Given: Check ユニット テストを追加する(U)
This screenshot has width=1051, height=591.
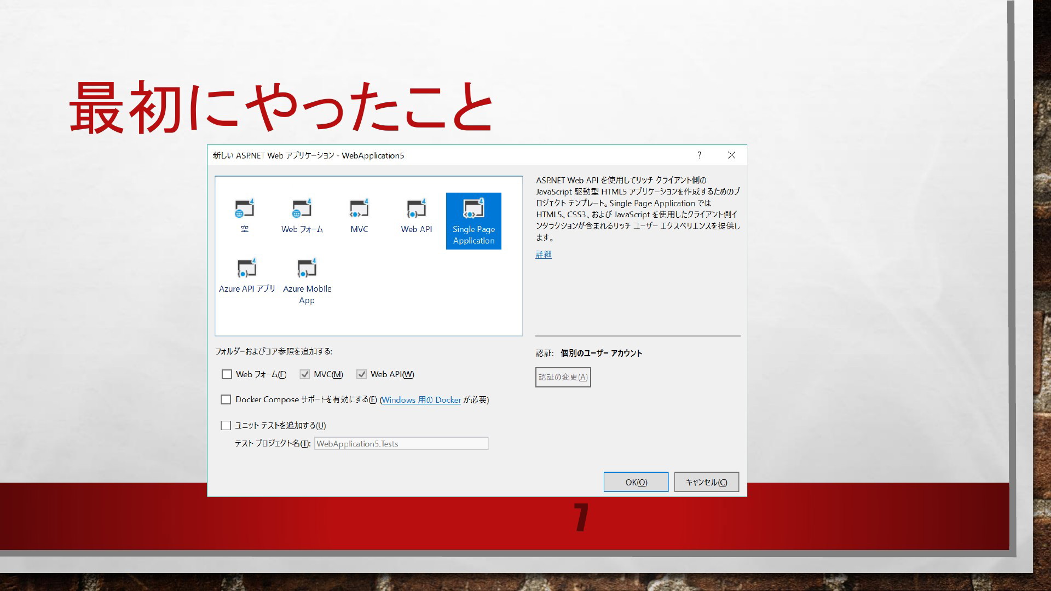Looking at the screenshot, I should 226,425.
